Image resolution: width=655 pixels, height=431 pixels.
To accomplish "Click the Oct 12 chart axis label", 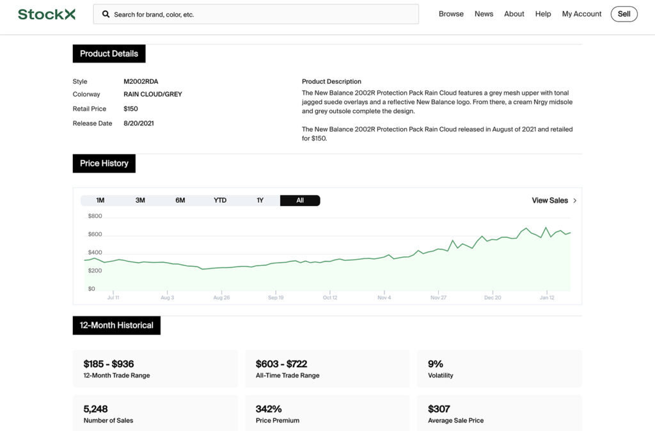I will (330, 297).
